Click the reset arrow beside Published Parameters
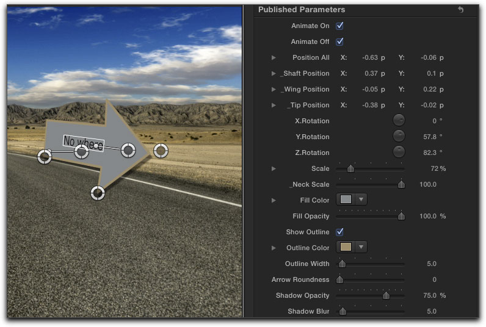 pyautogui.click(x=460, y=10)
